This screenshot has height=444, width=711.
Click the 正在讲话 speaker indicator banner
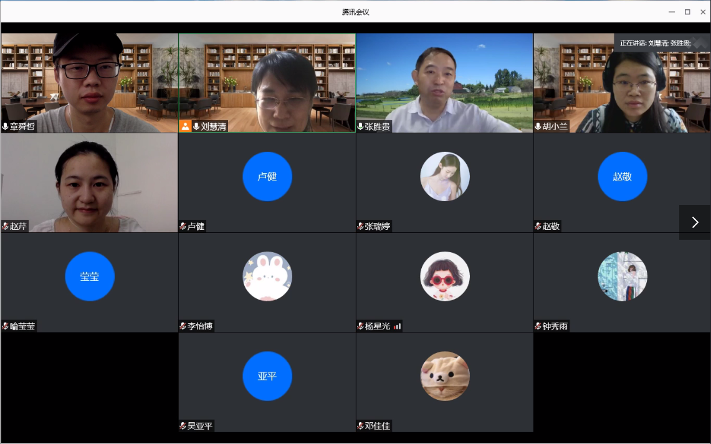pyautogui.click(x=655, y=43)
